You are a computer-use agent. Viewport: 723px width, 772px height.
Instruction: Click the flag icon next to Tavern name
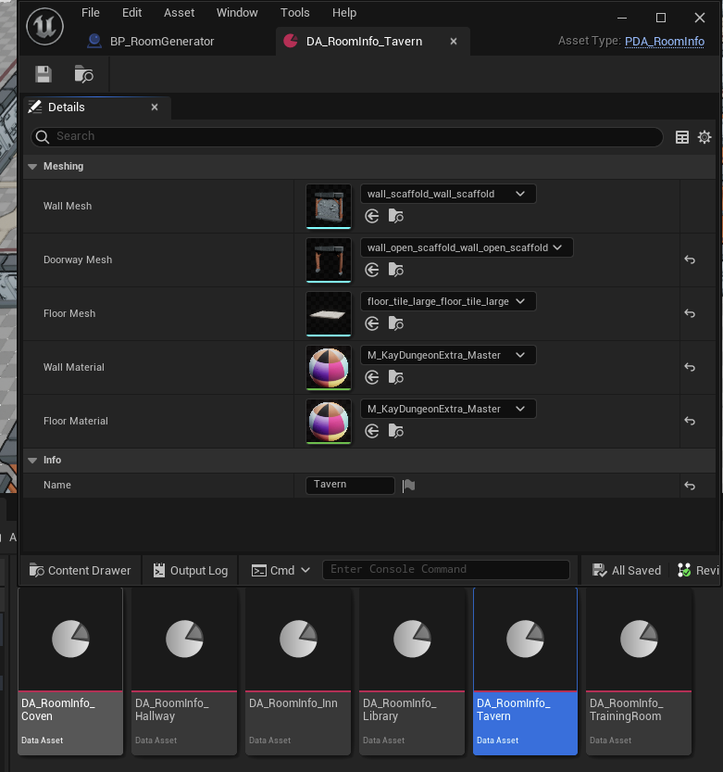click(408, 485)
